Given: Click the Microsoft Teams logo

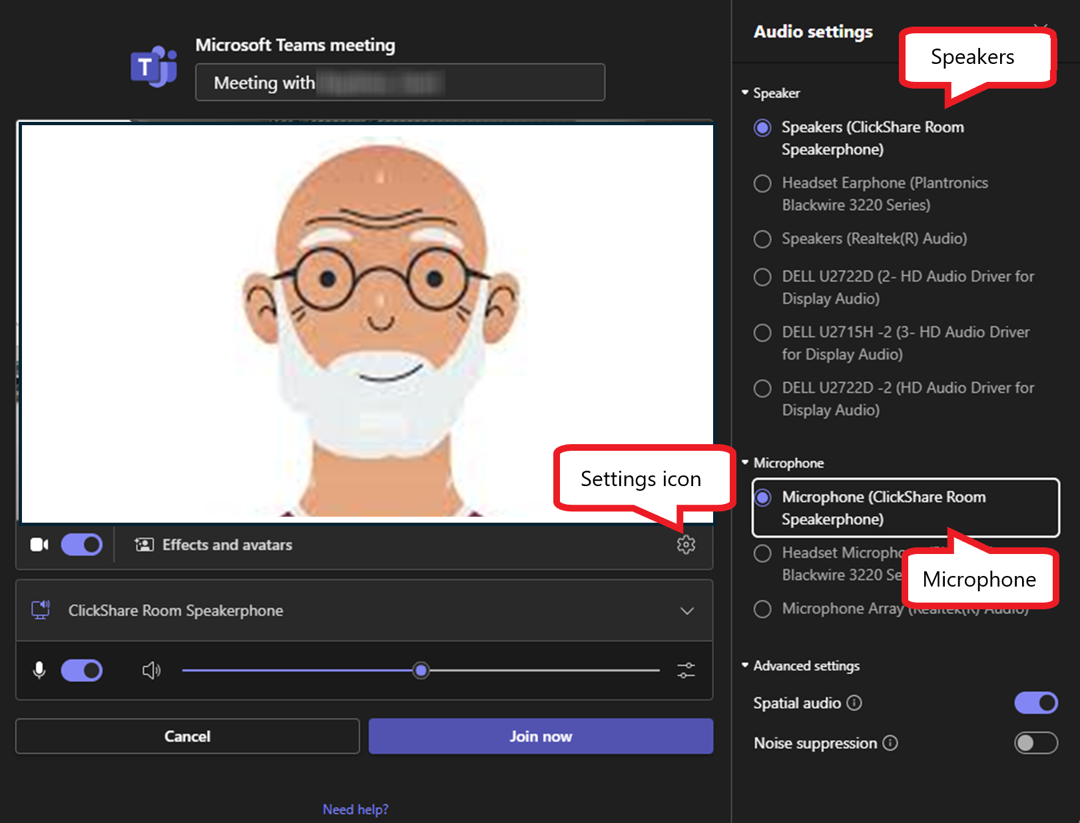Looking at the screenshot, I should click(x=154, y=67).
